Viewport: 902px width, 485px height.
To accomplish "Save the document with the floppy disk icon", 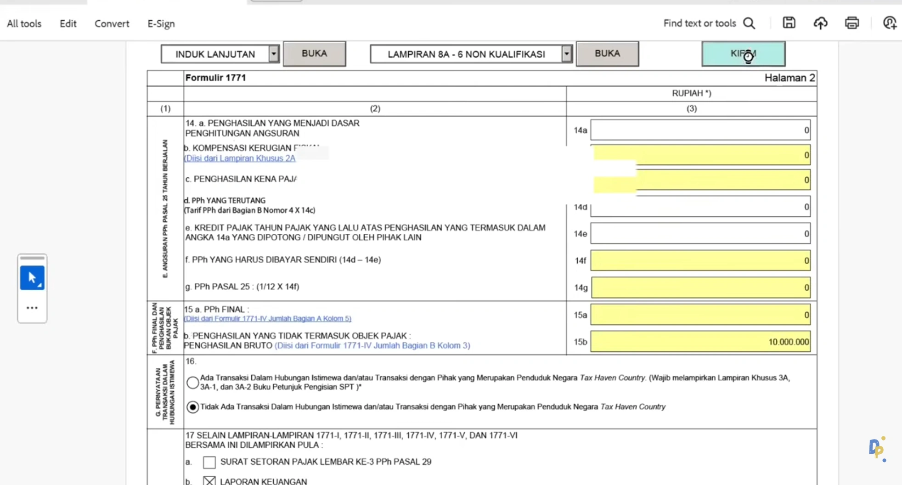I will click(x=789, y=23).
